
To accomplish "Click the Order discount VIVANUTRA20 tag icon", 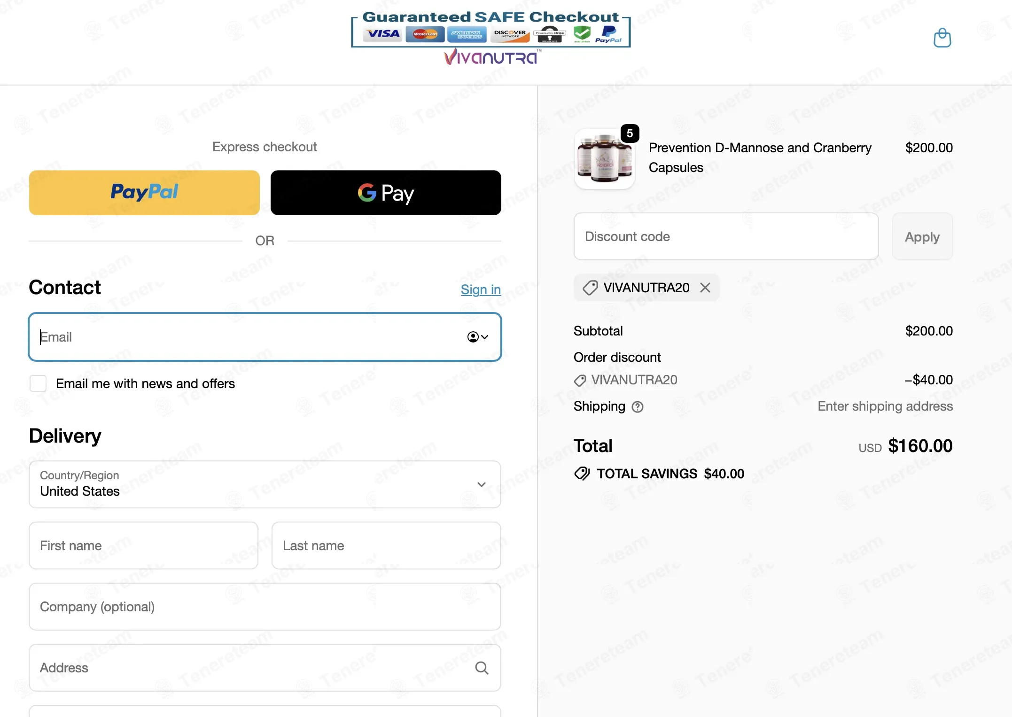I will 580,381.
